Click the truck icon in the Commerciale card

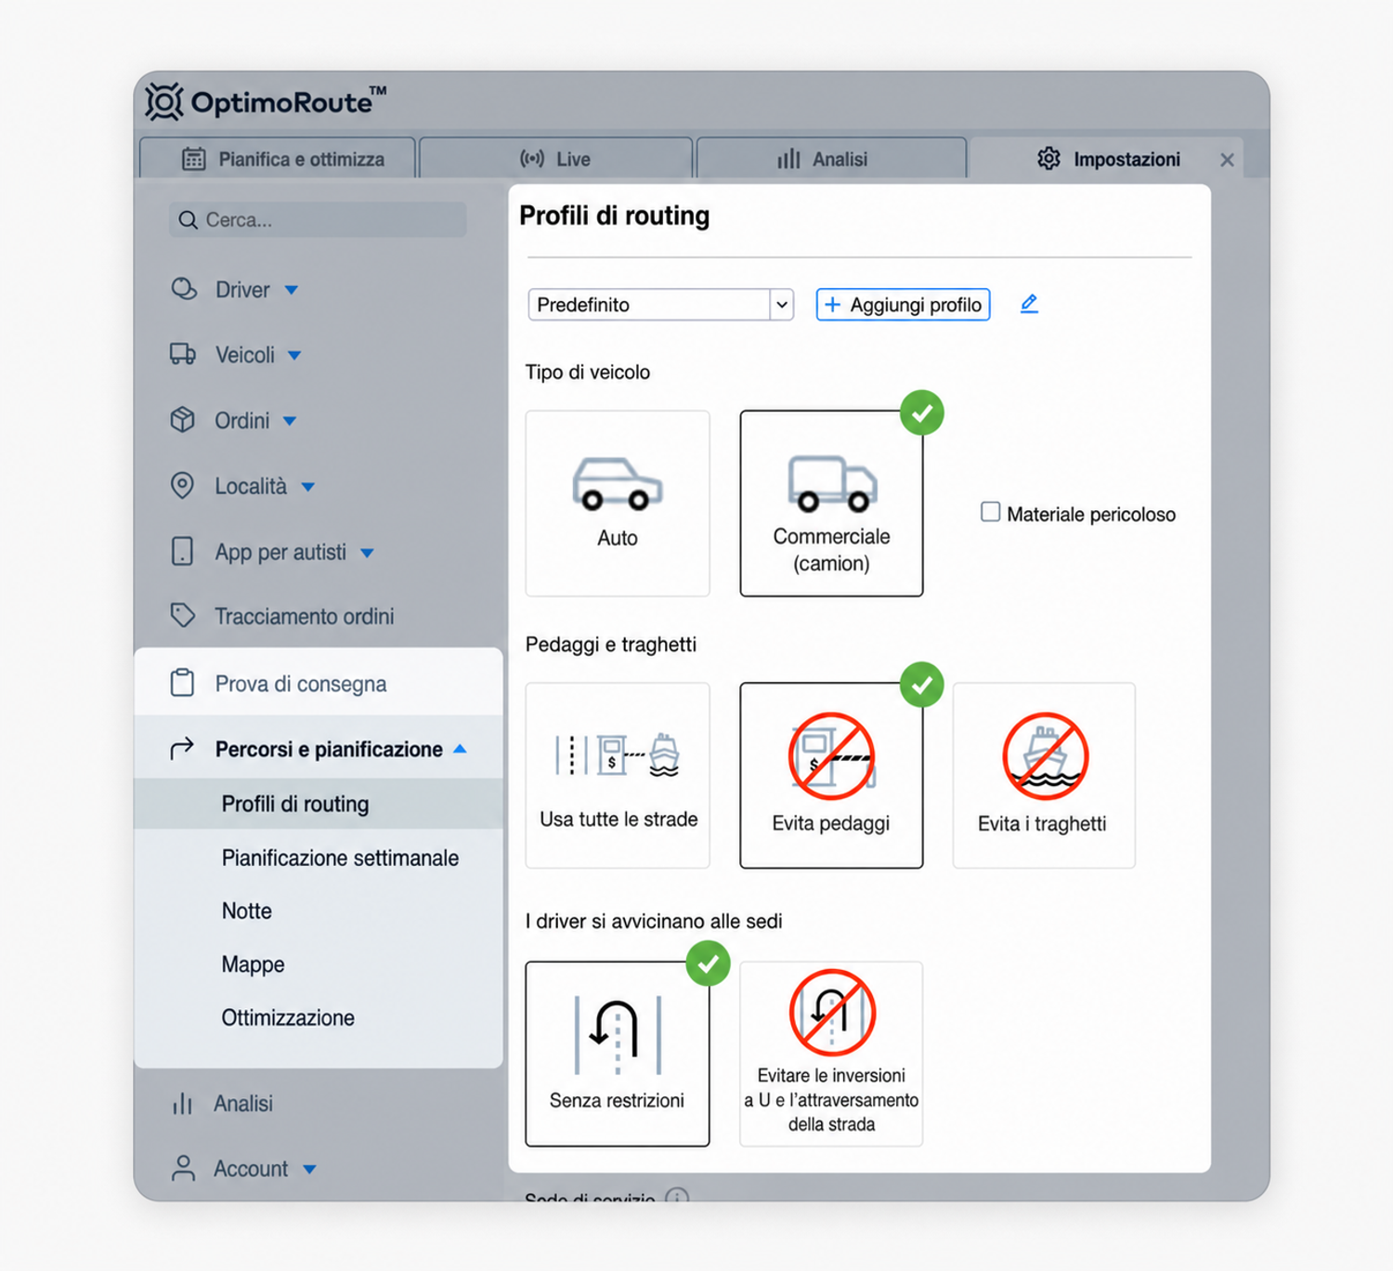pos(832,483)
